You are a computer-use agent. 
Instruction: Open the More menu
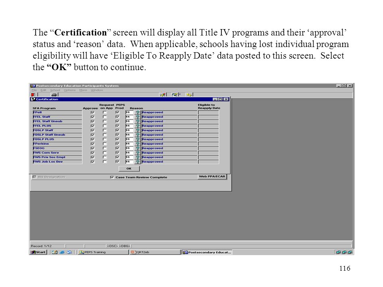pyautogui.click(x=83, y=90)
